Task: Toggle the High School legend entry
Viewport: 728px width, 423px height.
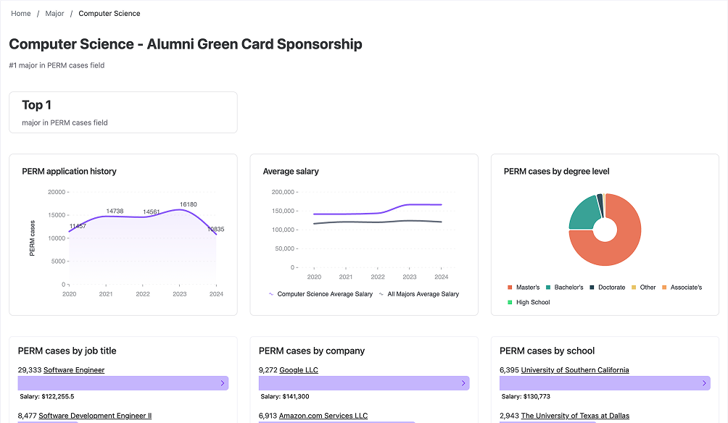Action: (x=529, y=302)
